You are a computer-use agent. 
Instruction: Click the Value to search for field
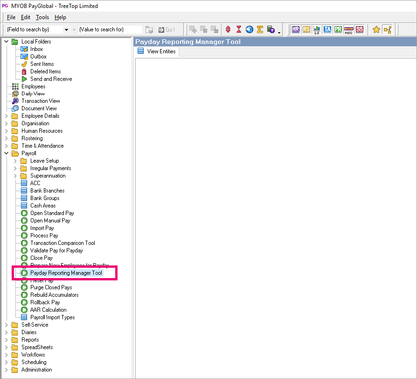pos(110,29)
